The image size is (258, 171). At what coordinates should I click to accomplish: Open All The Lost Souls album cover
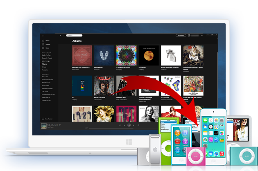pyautogui.click(x=104, y=85)
